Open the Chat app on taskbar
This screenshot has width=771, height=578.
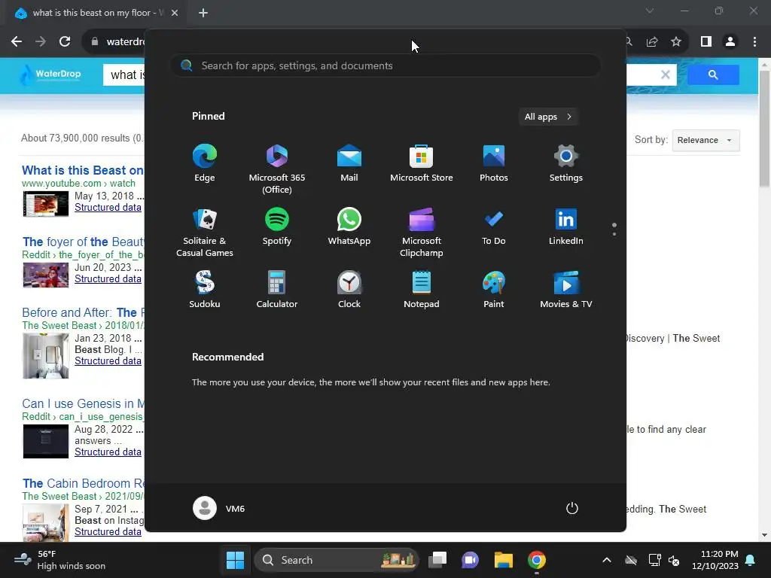[470, 560]
